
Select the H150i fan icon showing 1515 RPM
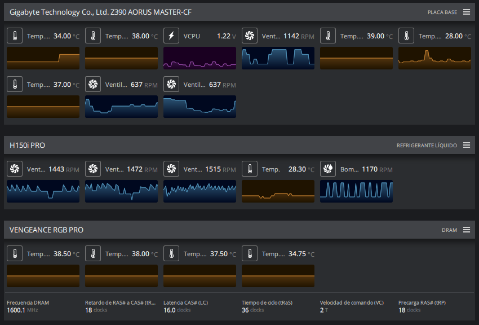coord(171,169)
